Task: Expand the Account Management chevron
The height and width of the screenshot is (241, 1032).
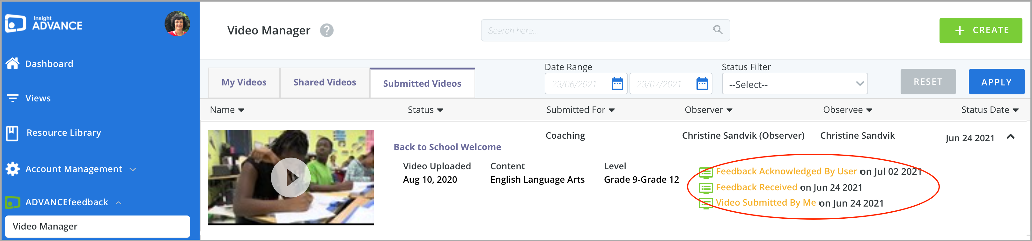Action: coord(133,169)
